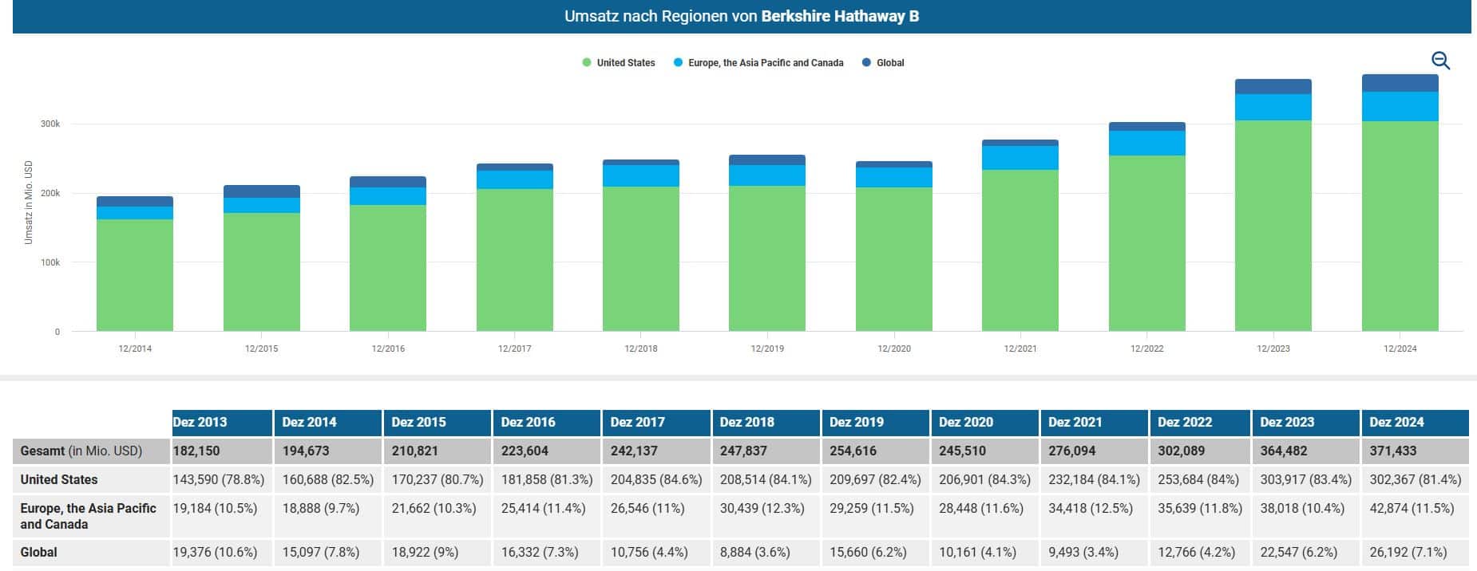The height and width of the screenshot is (571, 1477).
Task: Toggle Europe, Asia Pacific and Canada legend
Action: 765,63
